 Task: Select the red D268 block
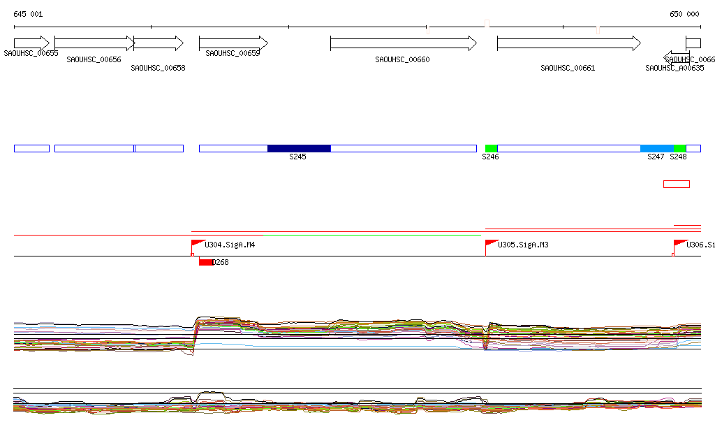tap(205, 262)
